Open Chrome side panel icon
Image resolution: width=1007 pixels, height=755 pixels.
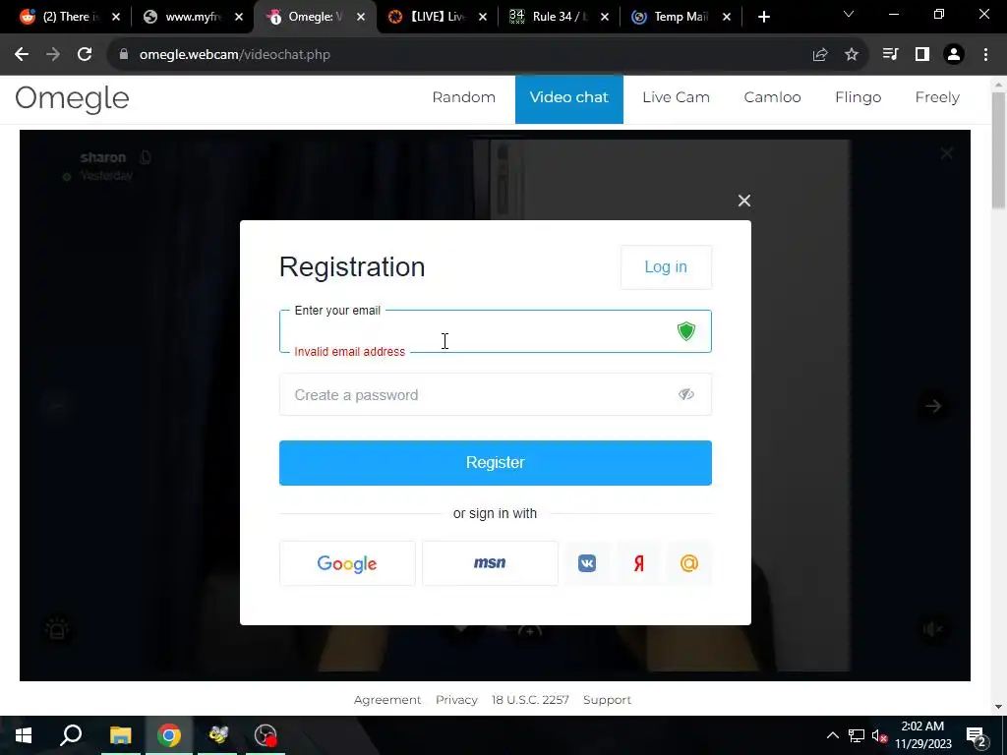[x=922, y=55]
